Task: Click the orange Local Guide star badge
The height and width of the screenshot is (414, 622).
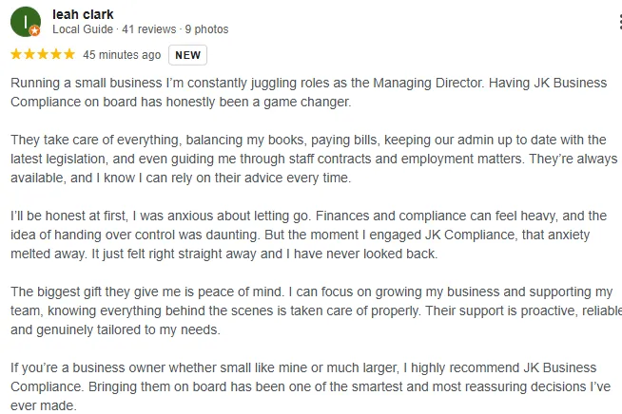Action: (35, 31)
